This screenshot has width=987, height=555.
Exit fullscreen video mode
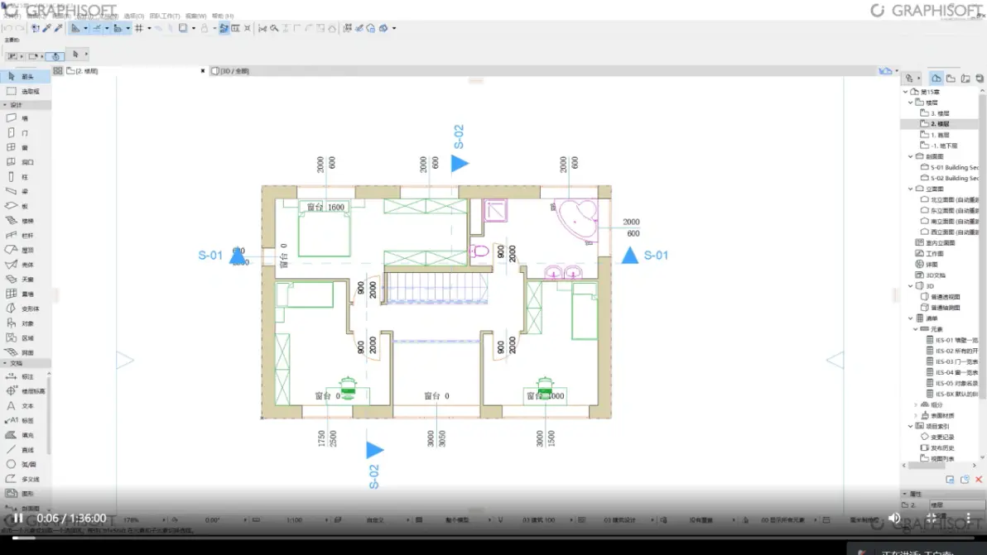point(932,518)
